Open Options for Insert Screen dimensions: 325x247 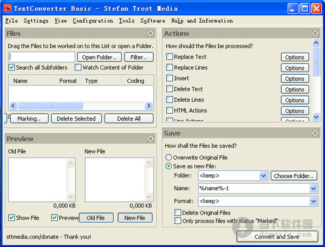(x=295, y=79)
